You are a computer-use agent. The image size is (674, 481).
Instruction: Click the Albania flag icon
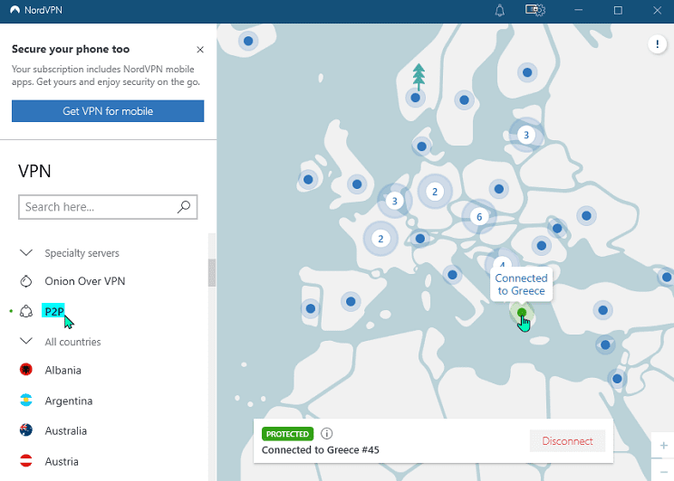pos(26,370)
